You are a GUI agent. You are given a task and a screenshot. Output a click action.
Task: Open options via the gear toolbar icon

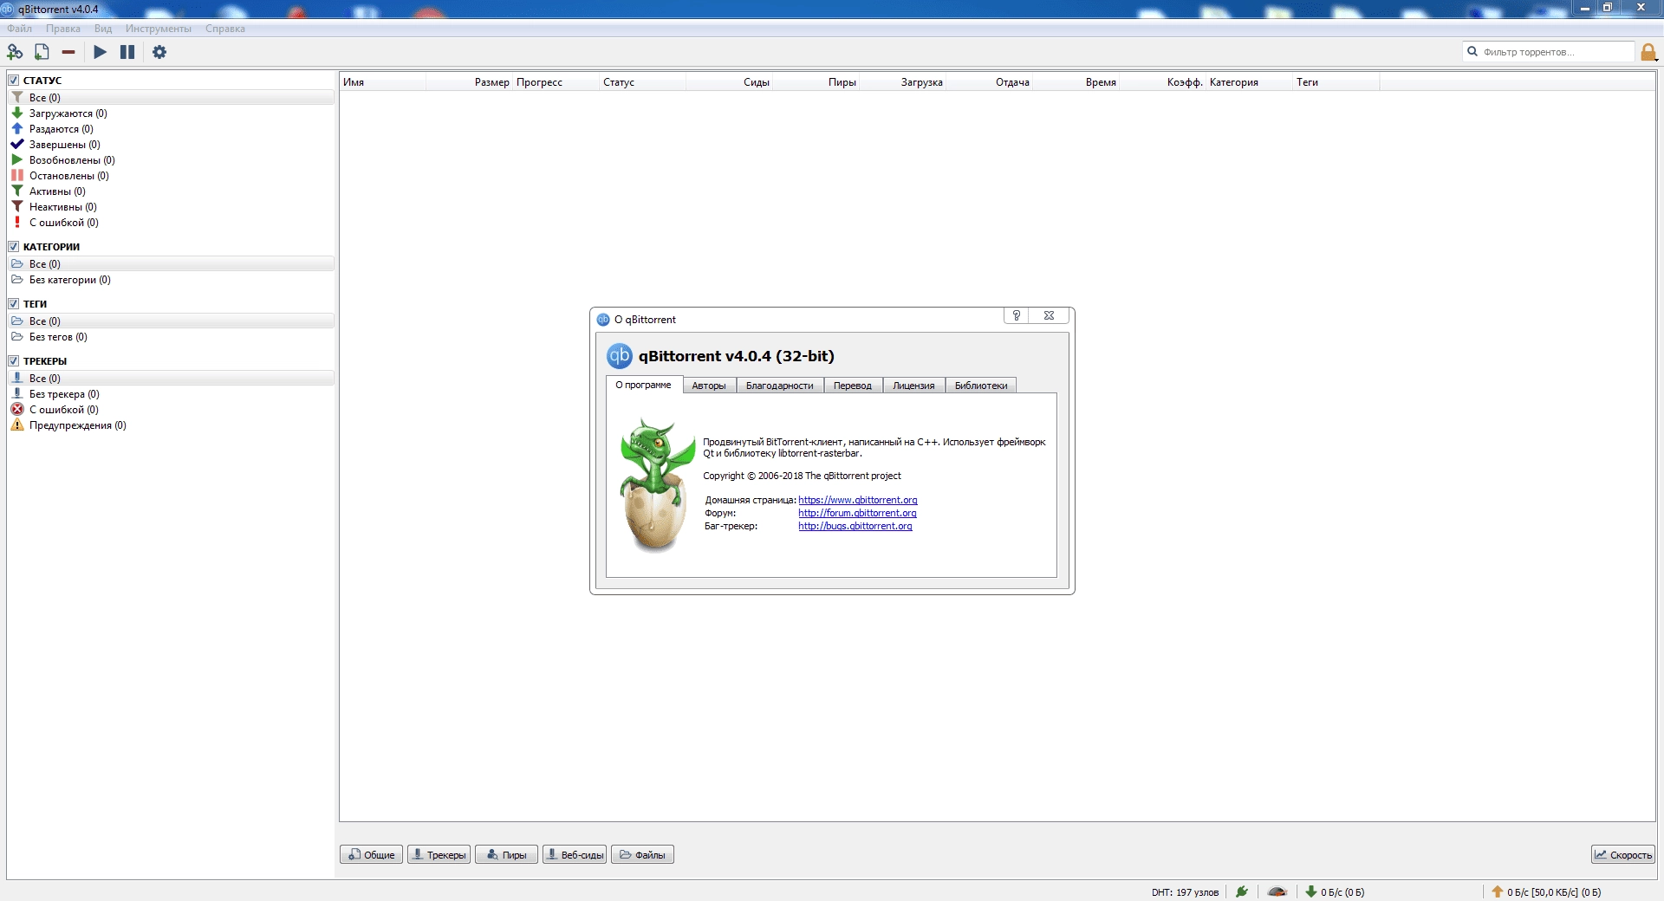(159, 52)
